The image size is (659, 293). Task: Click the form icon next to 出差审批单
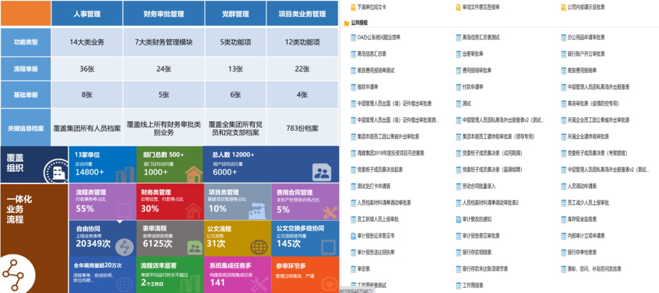458,54
